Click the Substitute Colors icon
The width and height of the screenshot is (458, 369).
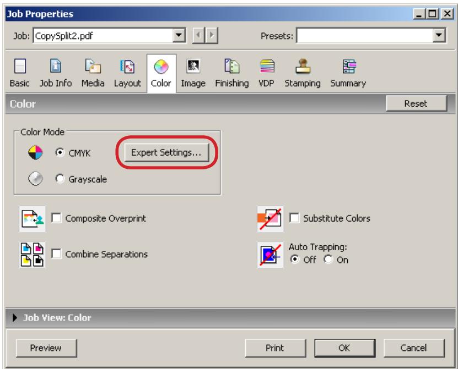270,219
